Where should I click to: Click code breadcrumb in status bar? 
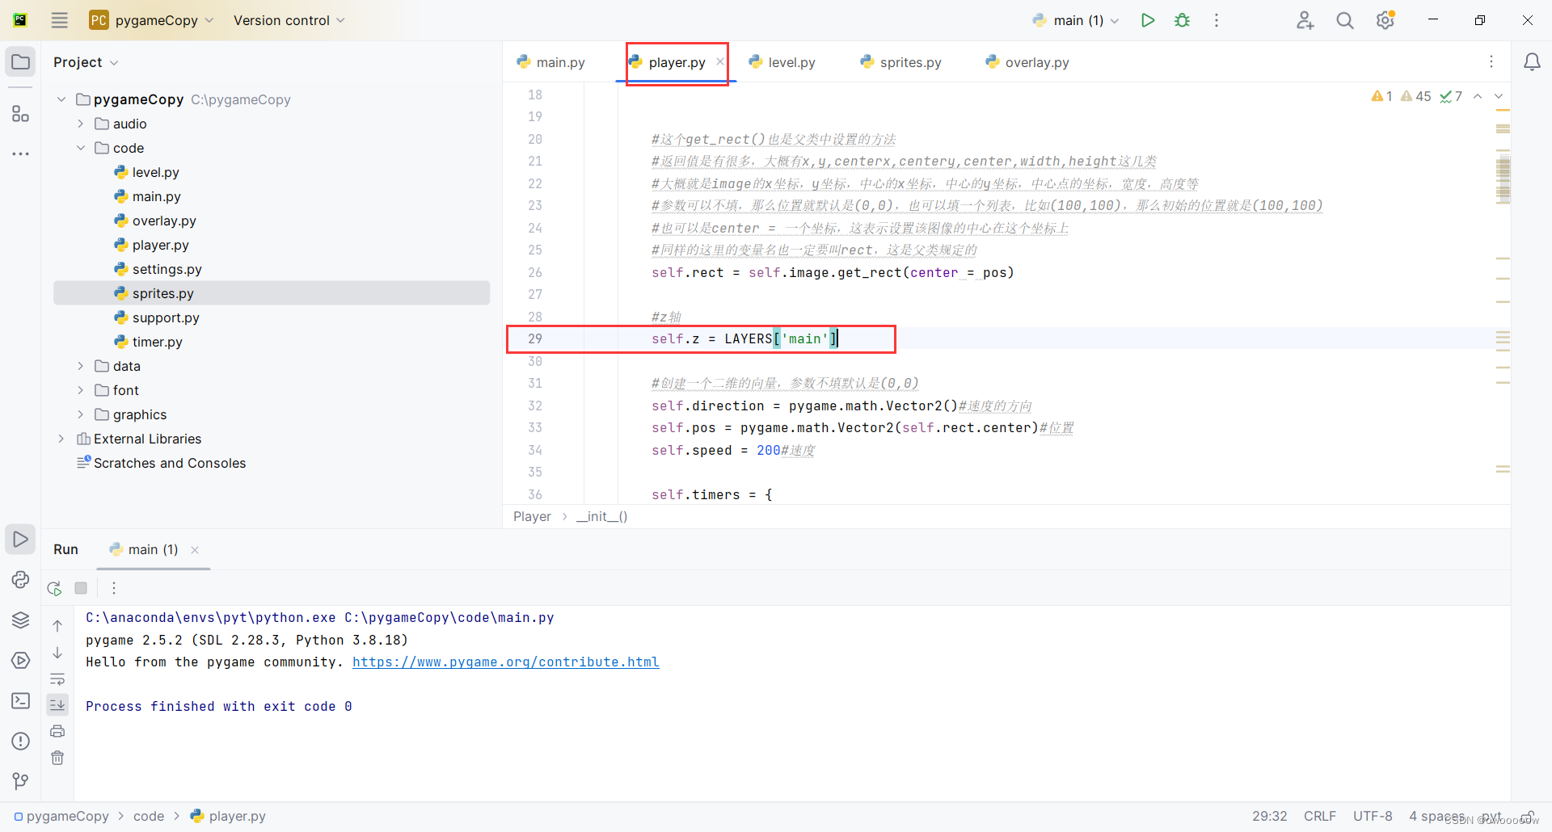pos(149,816)
